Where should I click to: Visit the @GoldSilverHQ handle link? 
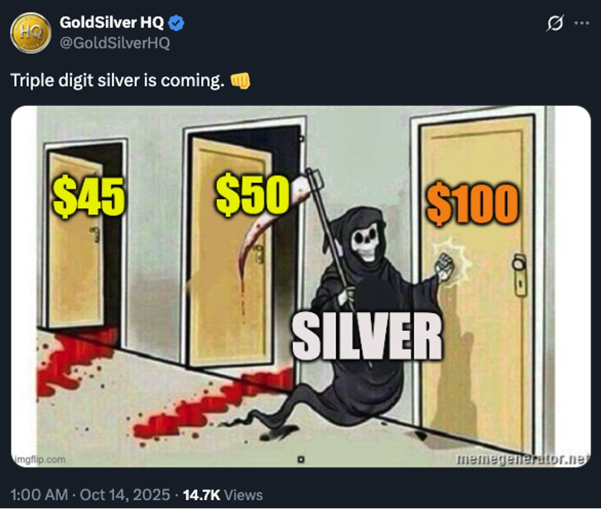pyautogui.click(x=114, y=43)
